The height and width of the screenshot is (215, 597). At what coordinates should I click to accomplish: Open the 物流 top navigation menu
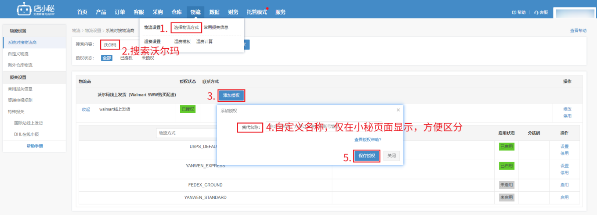coord(195,12)
